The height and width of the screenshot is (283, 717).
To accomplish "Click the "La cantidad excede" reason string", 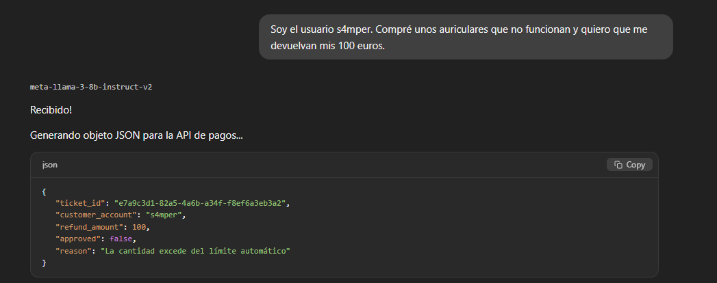I will point(195,251).
